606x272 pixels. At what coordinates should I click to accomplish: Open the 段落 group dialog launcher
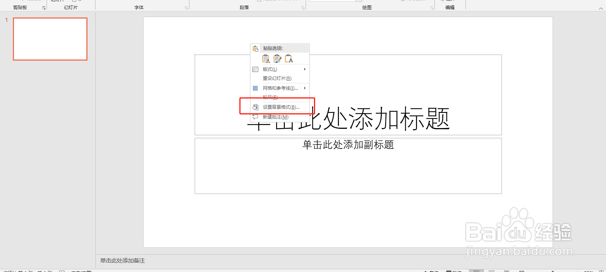pyautogui.click(x=303, y=8)
